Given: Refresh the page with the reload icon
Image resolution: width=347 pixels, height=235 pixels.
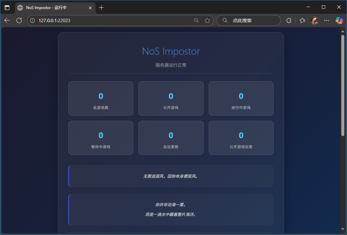Looking at the screenshot, I should [19, 20].
